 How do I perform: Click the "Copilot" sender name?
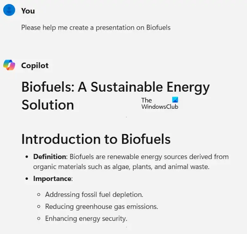click(x=35, y=66)
